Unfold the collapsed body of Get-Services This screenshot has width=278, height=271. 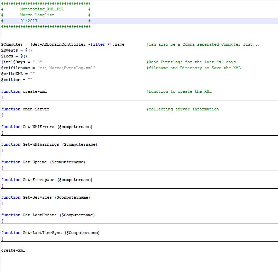point(2,204)
